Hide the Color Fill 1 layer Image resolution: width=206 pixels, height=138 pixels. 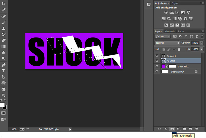157,66
